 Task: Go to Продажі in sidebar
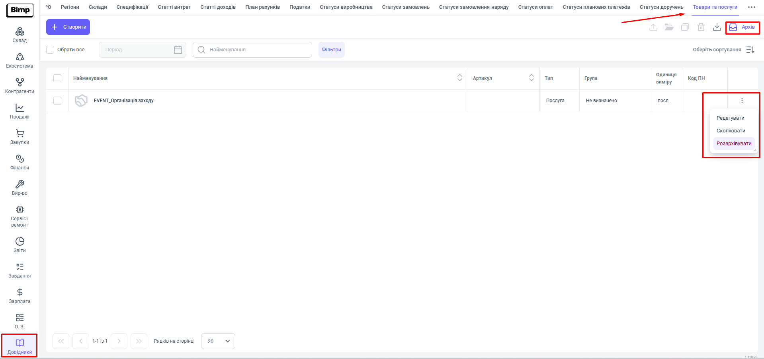[20, 111]
